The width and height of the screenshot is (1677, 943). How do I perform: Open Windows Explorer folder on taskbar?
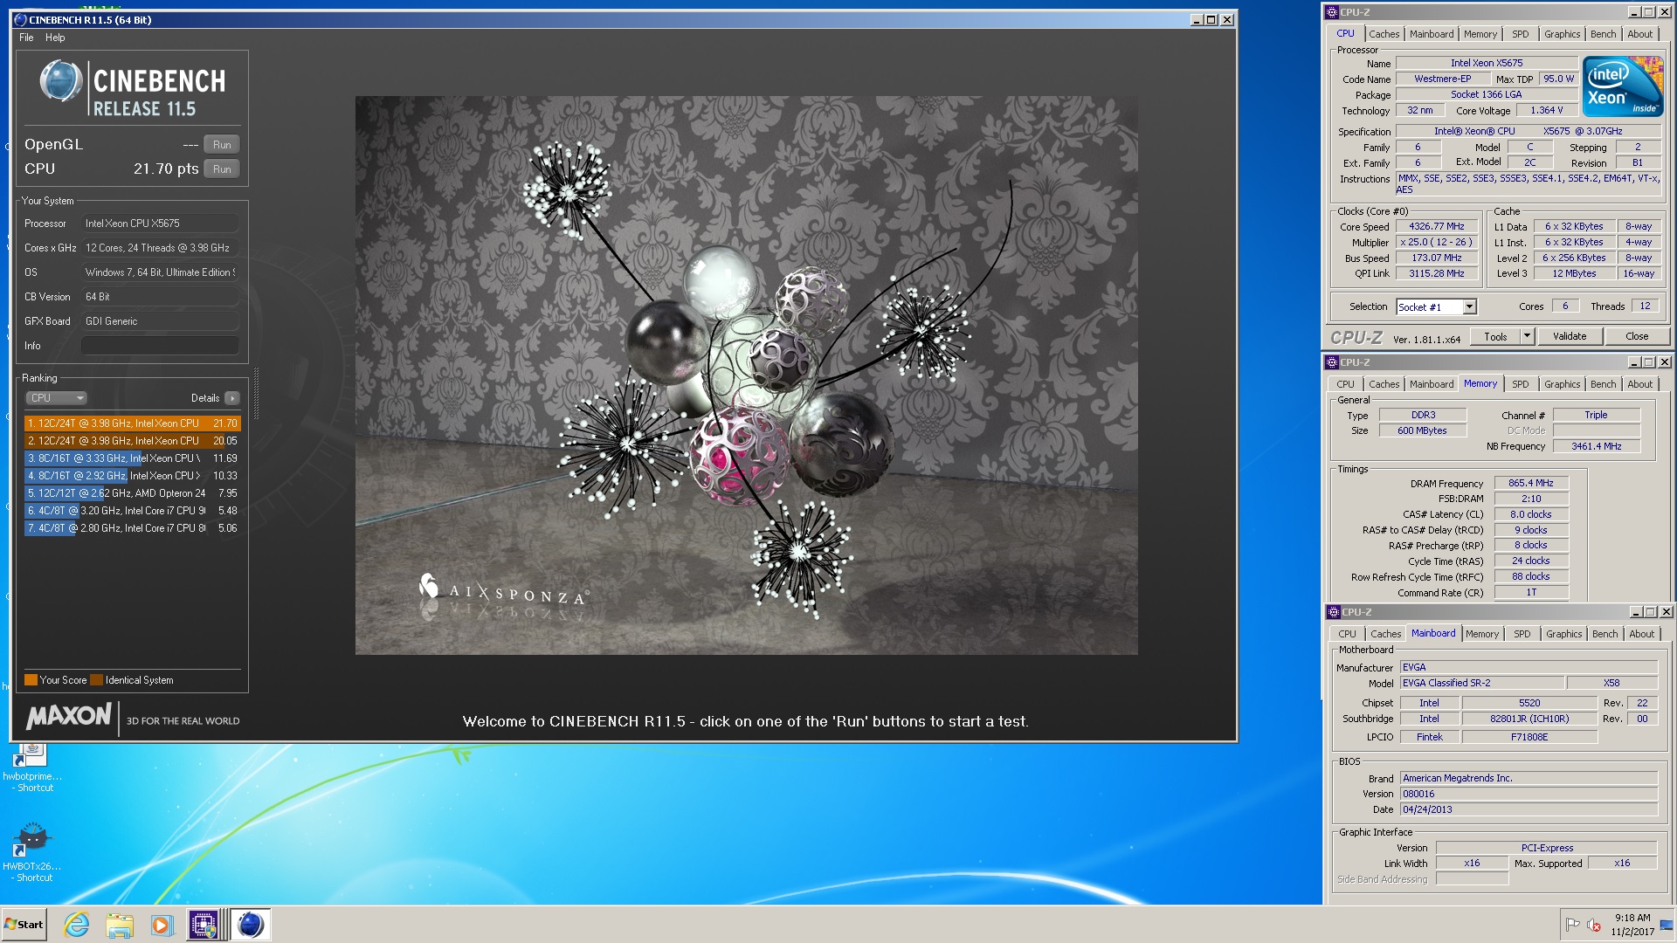(120, 925)
